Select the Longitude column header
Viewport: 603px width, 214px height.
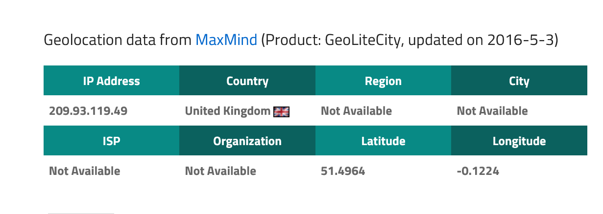[x=519, y=142]
